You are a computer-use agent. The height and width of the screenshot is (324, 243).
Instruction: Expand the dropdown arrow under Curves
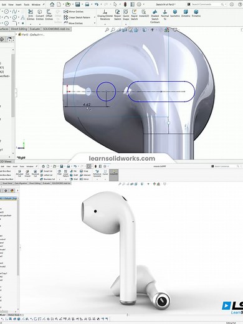[x=105, y=179]
